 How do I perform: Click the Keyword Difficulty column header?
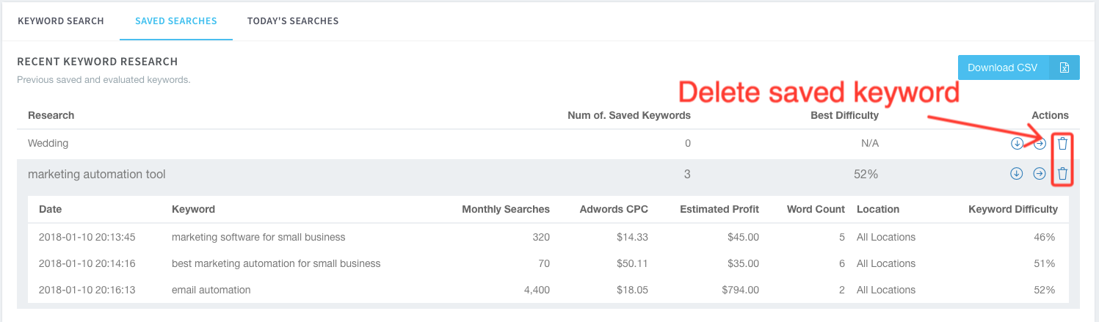point(1012,209)
